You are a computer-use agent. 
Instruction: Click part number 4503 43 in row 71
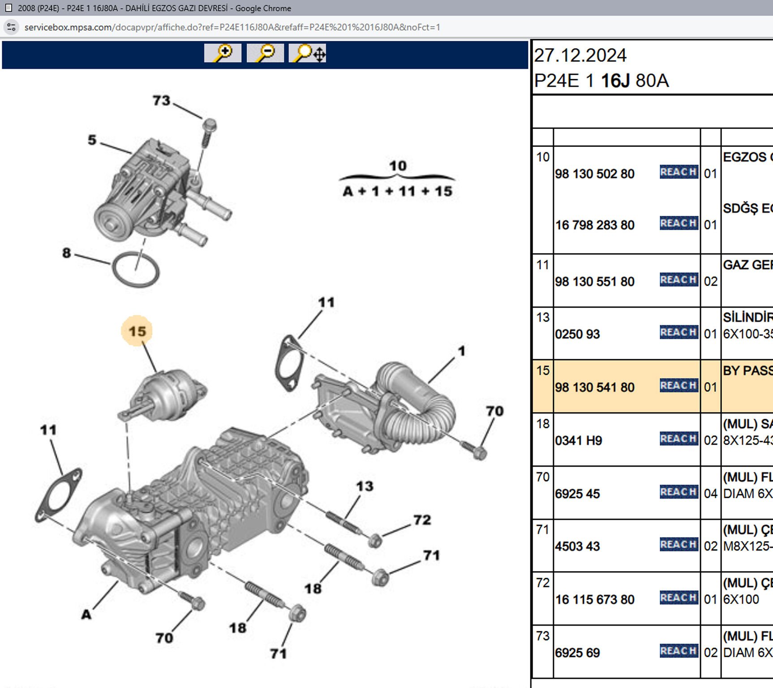[x=577, y=546]
